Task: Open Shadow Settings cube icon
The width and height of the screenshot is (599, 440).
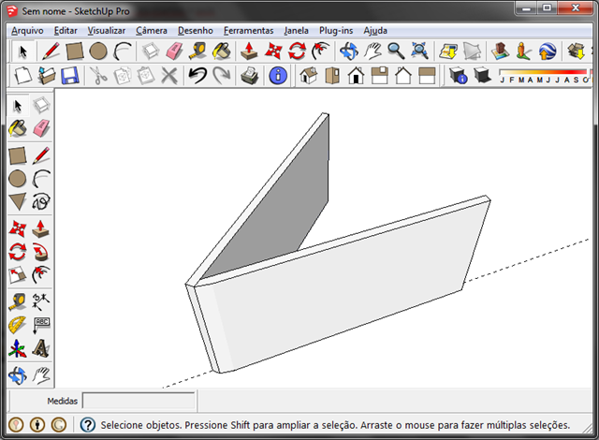Action: coord(458,75)
